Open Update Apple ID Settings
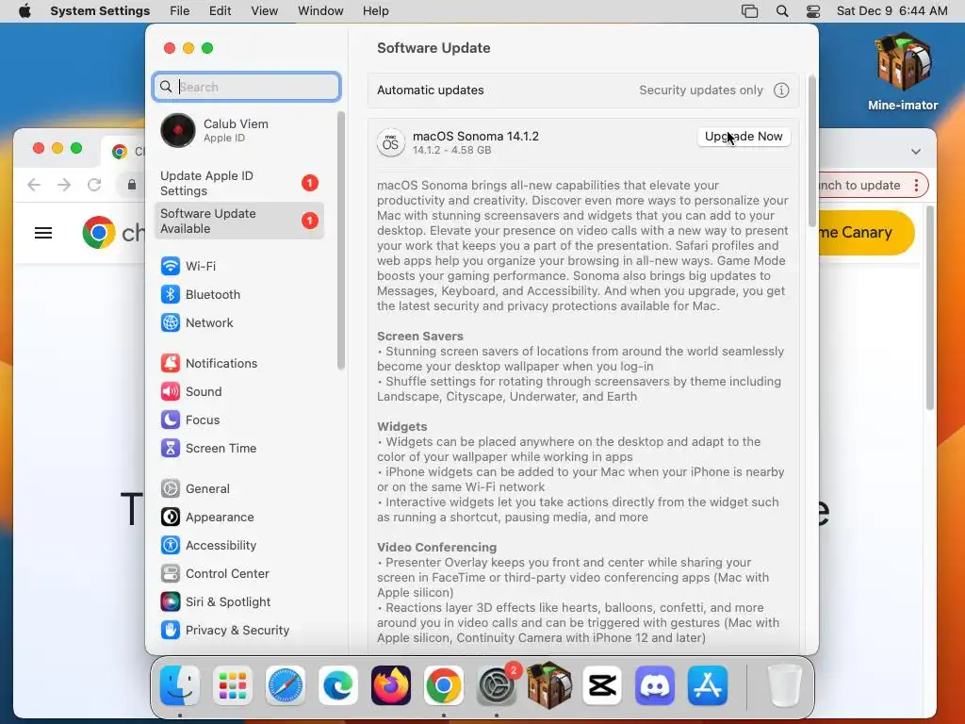Image resolution: width=965 pixels, height=724 pixels. [x=239, y=184]
